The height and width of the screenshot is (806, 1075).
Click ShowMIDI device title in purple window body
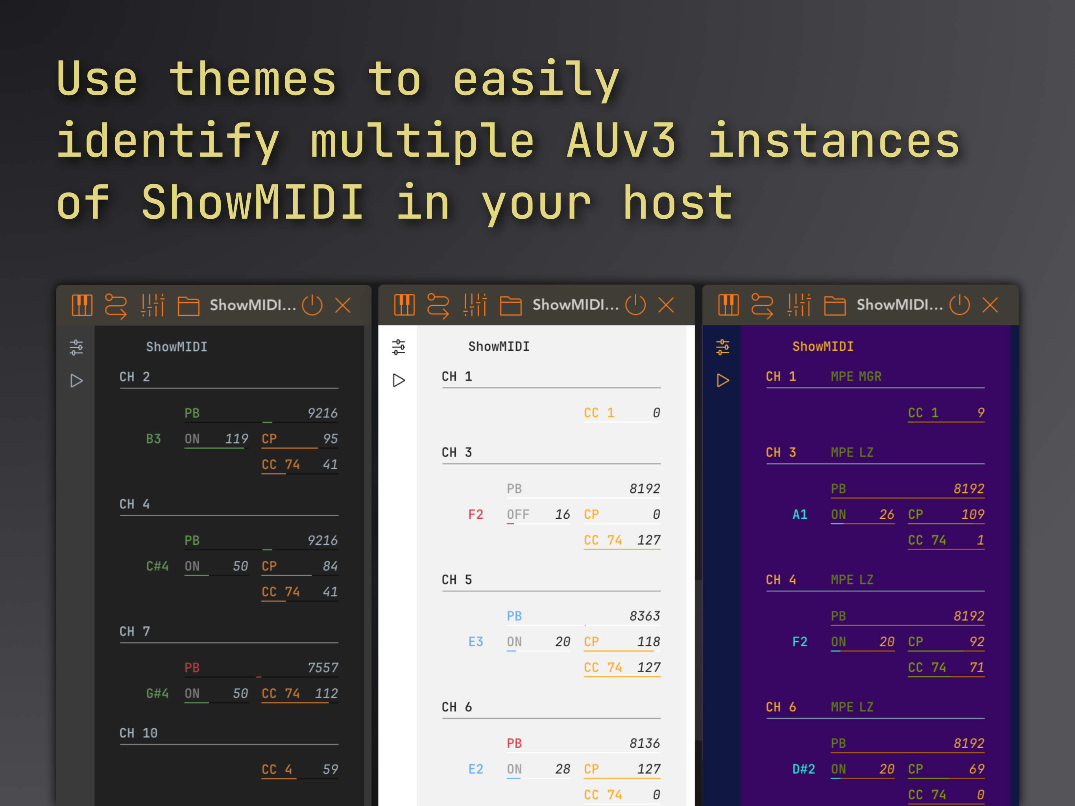pos(823,347)
